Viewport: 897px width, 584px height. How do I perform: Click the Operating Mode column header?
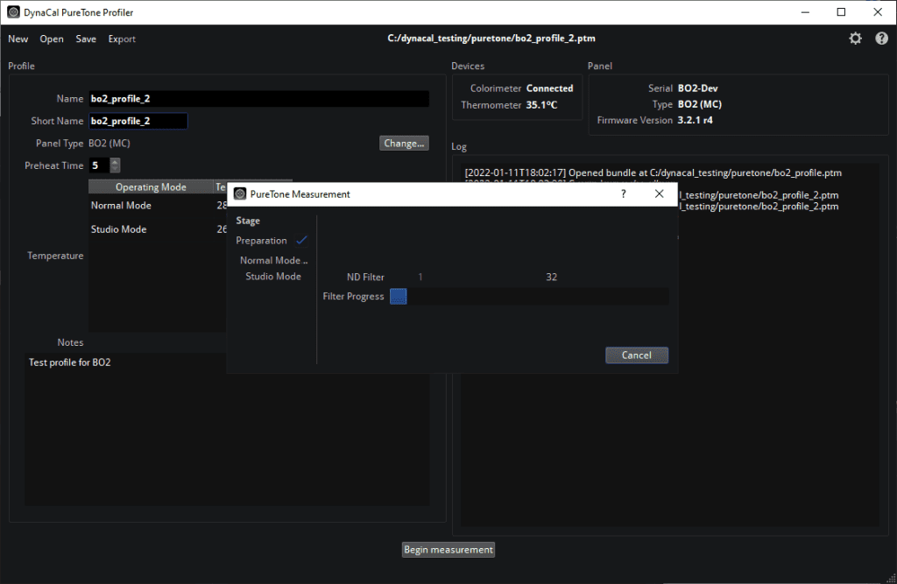[x=151, y=187]
